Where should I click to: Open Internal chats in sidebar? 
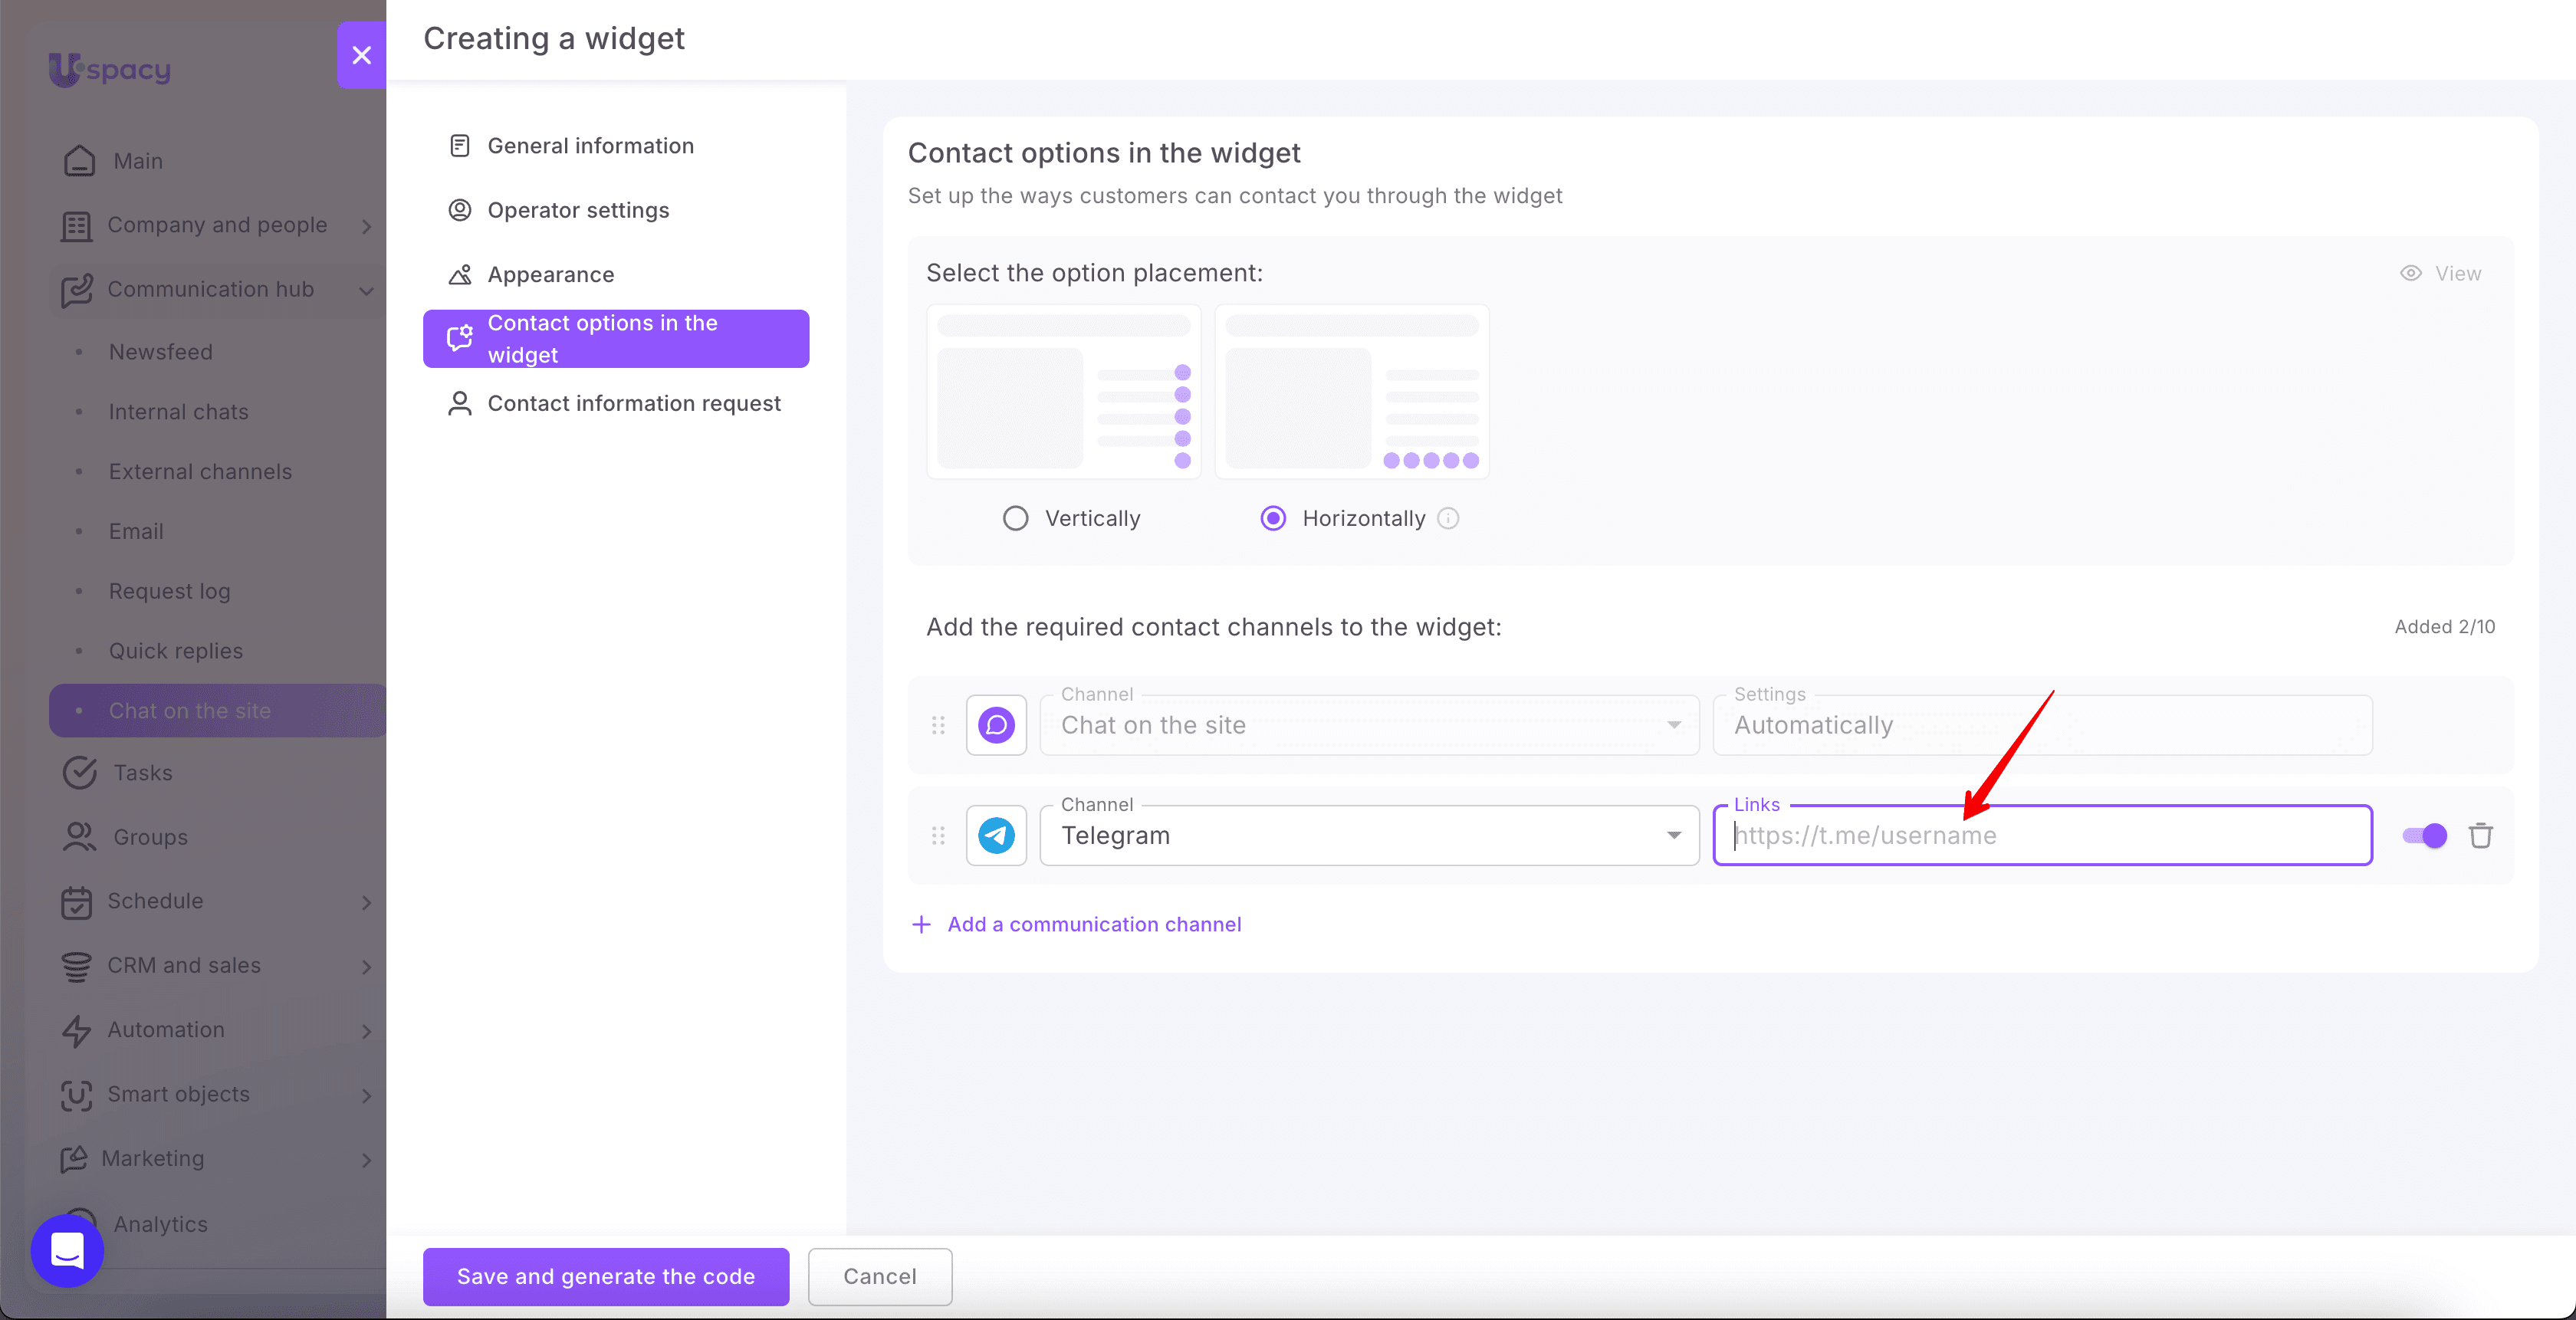point(179,412)
